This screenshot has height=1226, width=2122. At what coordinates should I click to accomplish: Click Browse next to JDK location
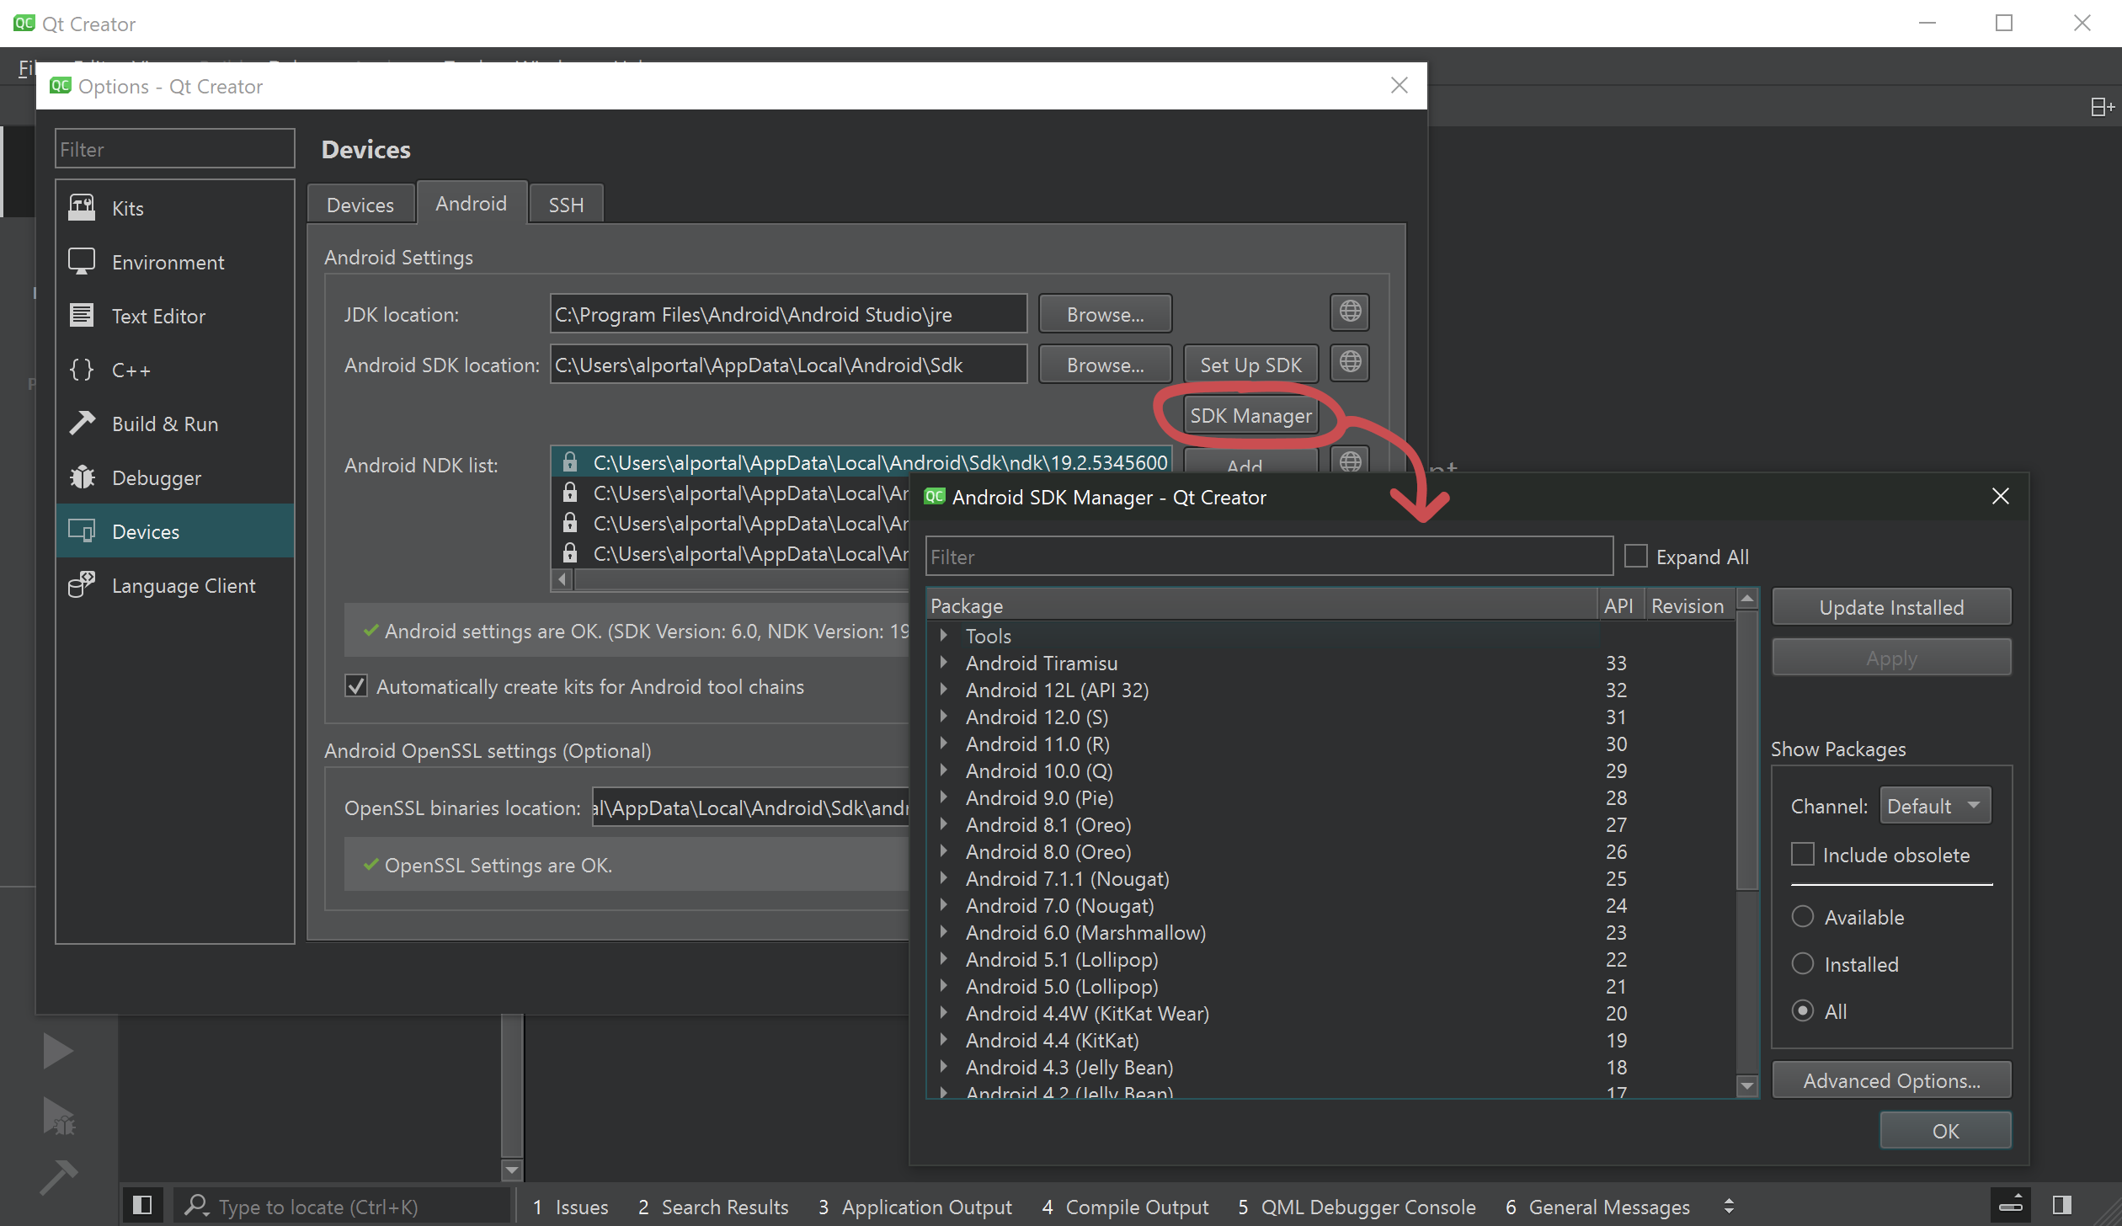coord(1105,314)
